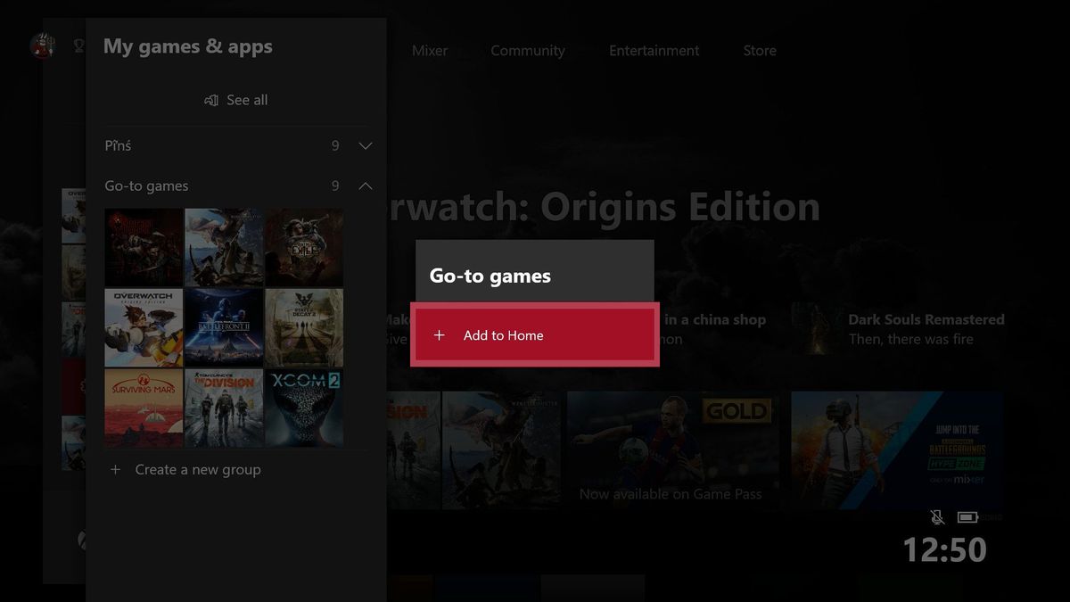
Task: Select Add to Home for Go-to games
Action: [x=534, y=334]
